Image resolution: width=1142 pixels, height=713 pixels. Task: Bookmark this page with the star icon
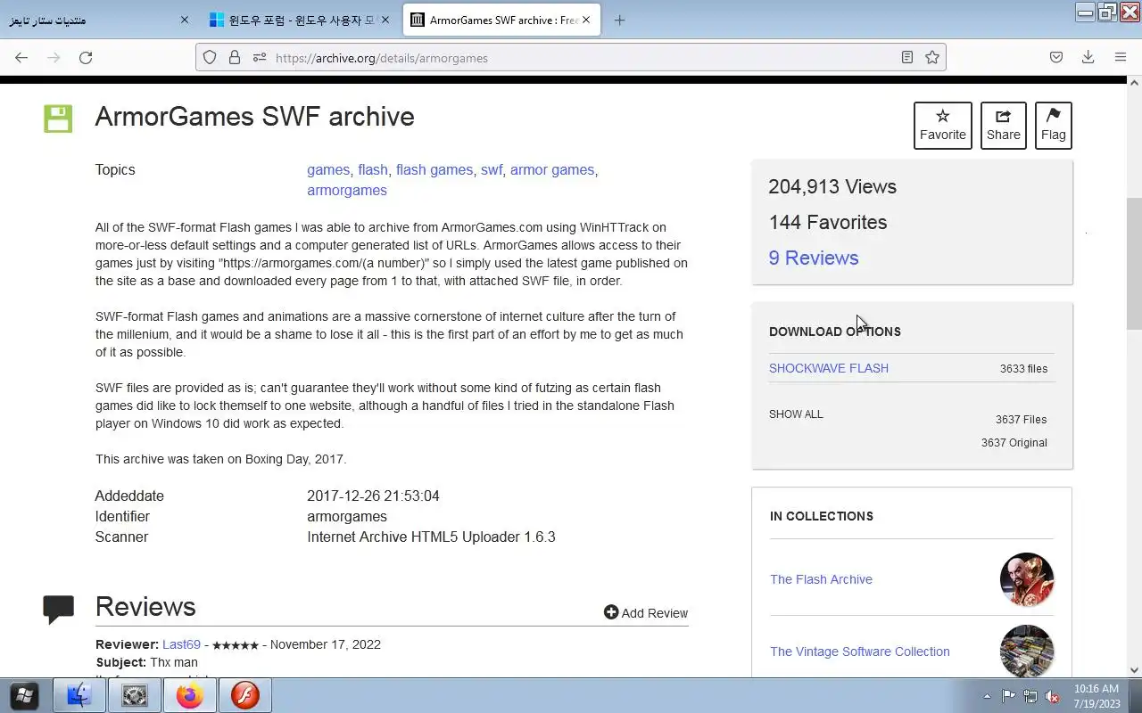pos(932,58)
